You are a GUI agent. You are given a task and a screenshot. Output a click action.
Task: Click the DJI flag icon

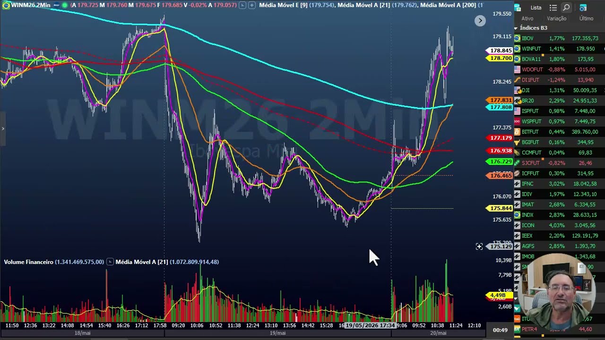pyautogui.click(x=517, y=90)
